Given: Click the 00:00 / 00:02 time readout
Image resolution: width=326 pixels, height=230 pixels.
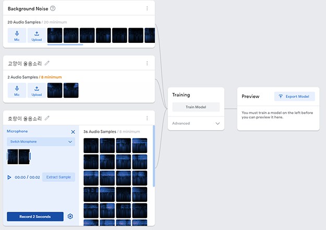Looking at the screenshot, I should coord(27,177).
